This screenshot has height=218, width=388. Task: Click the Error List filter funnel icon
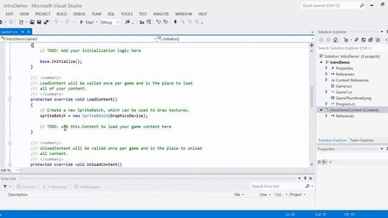coord(5,187)
